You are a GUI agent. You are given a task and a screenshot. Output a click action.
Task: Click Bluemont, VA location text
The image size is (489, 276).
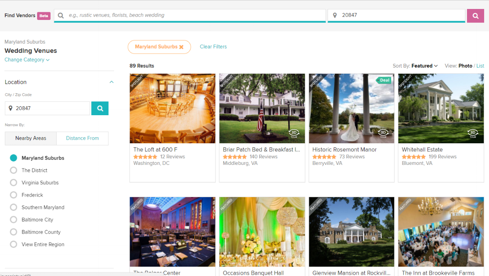point(417,163)
